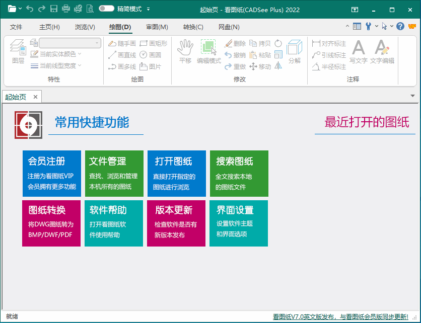421x323 pixels.
Task: Click the 图片 insert image tool
Action: 151,66
